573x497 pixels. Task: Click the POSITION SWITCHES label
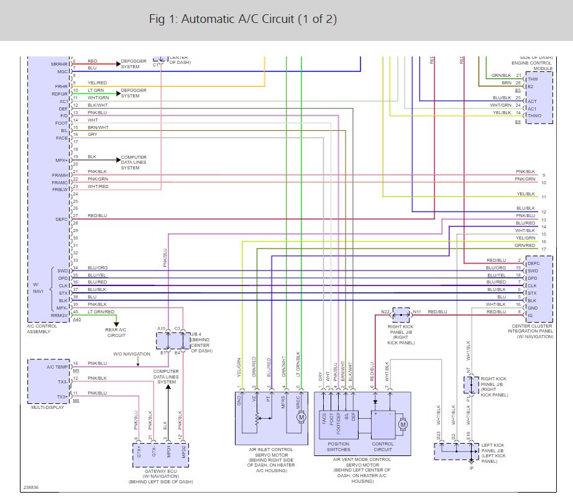338,447
